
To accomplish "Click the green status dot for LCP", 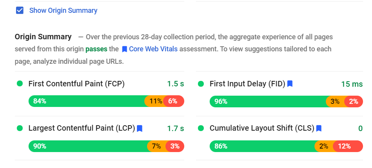I will 20,128.
